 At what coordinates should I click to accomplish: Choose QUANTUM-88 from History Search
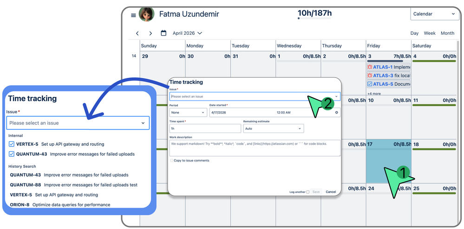pos(74,184)
